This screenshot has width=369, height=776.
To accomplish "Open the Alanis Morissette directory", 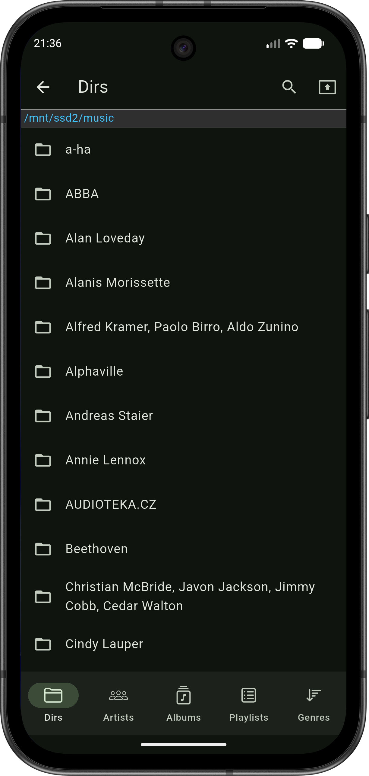I will pos(118,283).
